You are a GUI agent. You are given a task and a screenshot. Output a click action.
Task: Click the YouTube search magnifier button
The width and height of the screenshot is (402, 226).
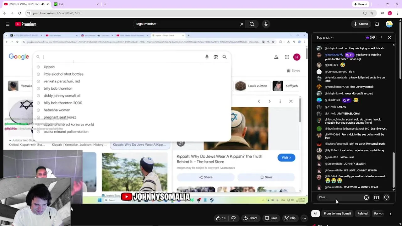point(252,24)
